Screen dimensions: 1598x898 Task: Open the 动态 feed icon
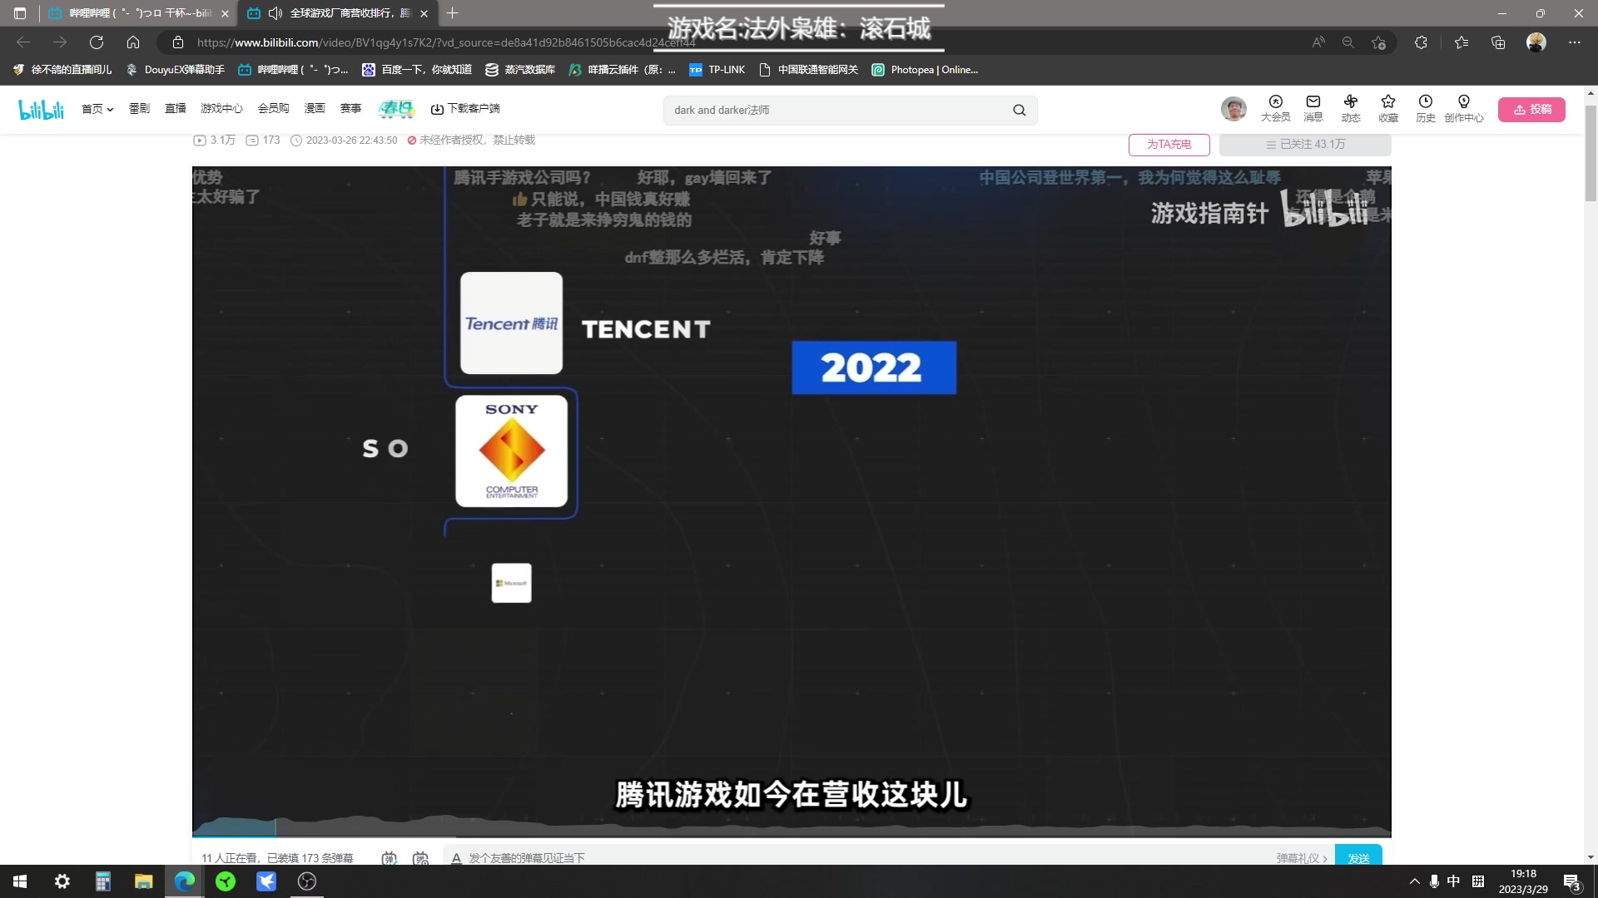point(1351,108)
